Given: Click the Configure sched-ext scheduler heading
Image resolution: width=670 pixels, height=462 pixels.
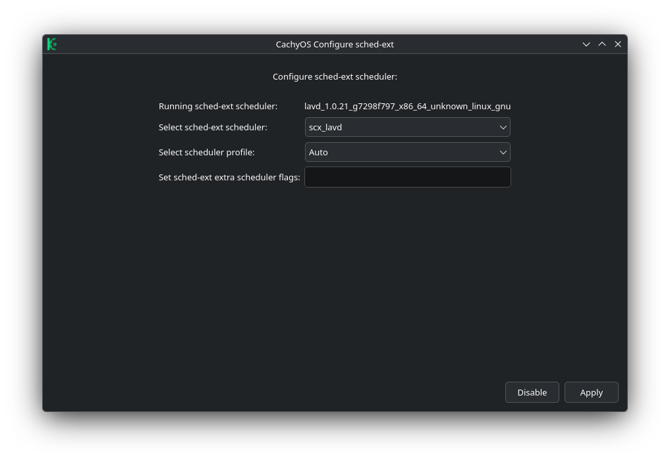Looking at the screenshot, I should click(x=335, y=76).
